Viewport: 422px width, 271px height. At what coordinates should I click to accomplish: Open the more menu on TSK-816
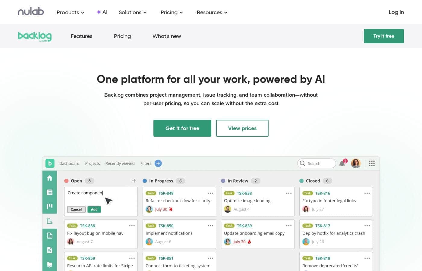(367, 193)
